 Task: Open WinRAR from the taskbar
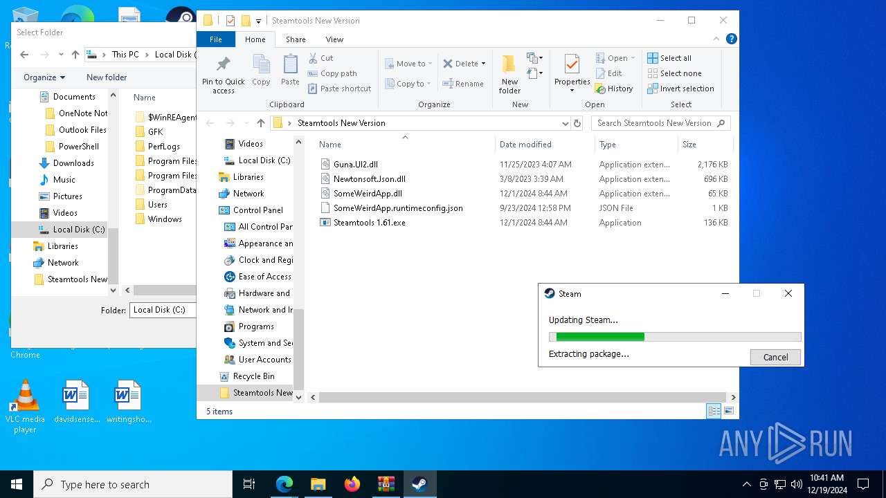click(386, 484)
